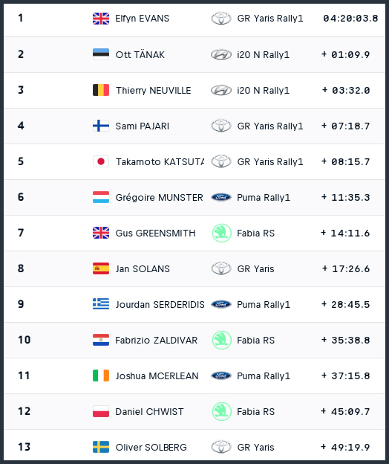Click the Ford logo in Grégoire Munster's row
389x464 pixels.
tap(221, 197)
